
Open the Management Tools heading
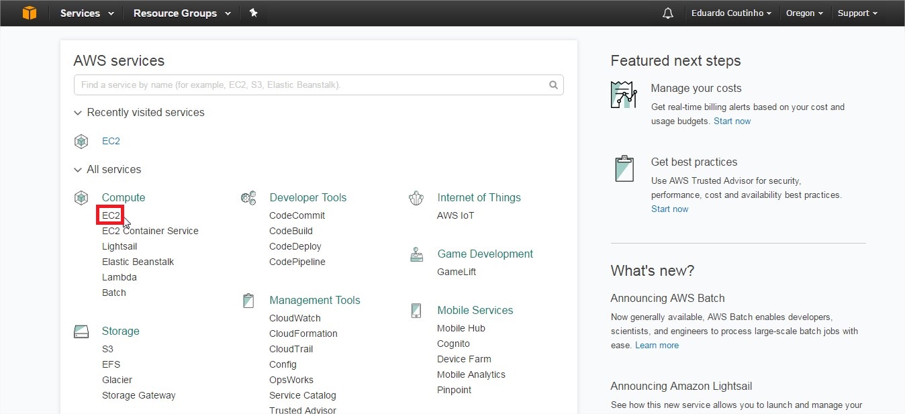coord(315,300)
